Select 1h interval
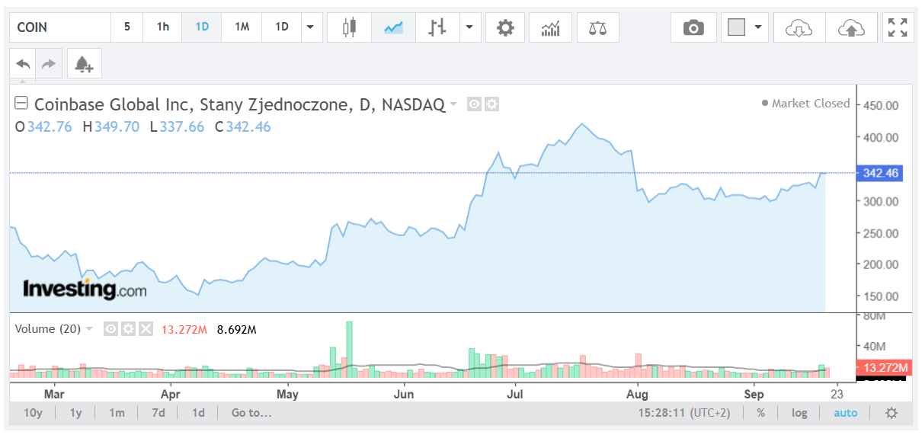 (163, 27)
